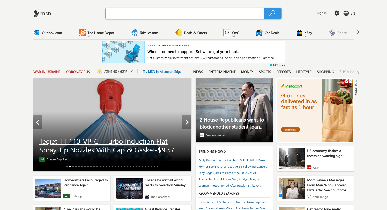Click the Charles Schwab sponsored banner headline
Viewport: 387px width, 210px height.
point(193,52)
